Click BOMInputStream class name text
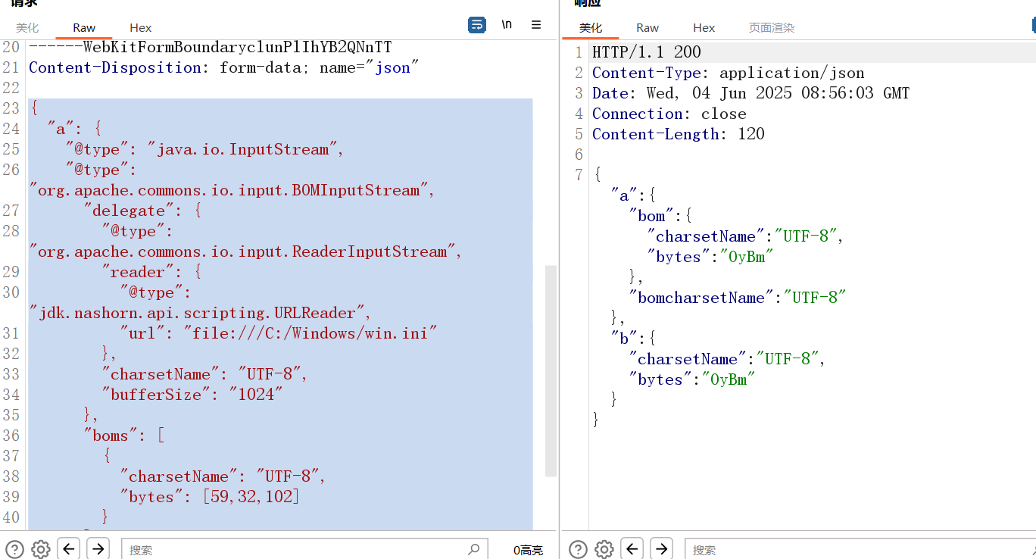The height and width of the screenshot is (559, 1036). coord(229,190)
